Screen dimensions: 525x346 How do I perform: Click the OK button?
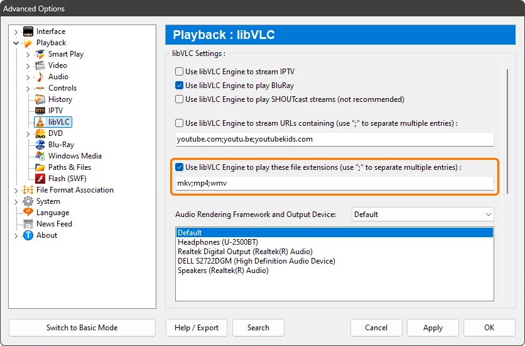[x=489, y=328]
